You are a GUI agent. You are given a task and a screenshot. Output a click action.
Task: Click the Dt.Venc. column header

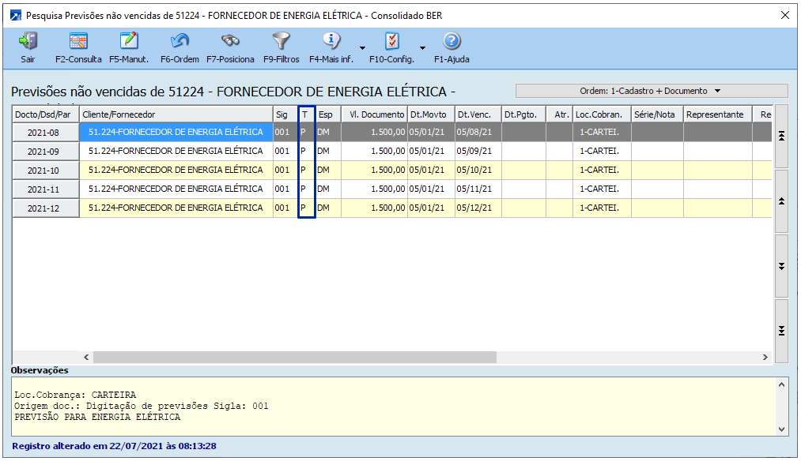tap(477, 114)
